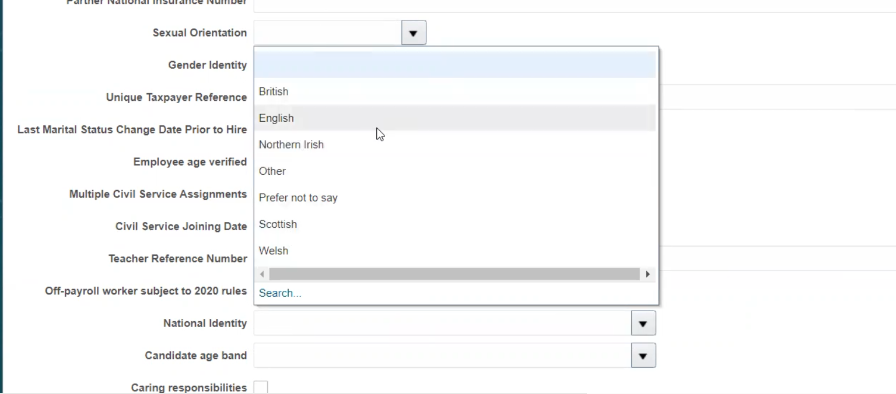The height and width of the screenshot is (394, 896).
Task: Click the Candidate age band field
Action: (x=442, y=356)
